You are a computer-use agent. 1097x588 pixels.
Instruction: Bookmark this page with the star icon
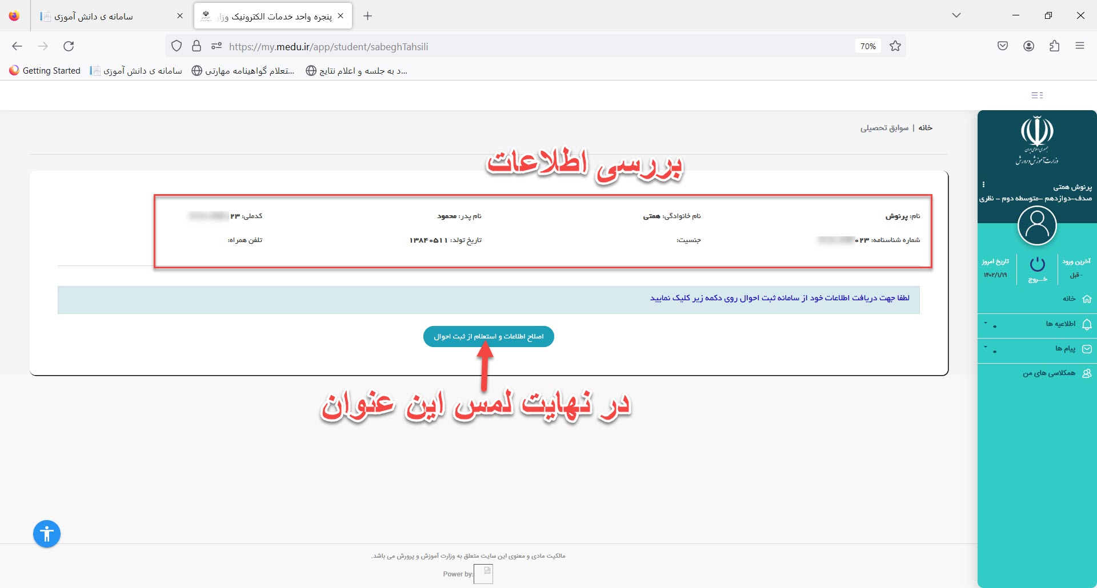pos(895,46)
